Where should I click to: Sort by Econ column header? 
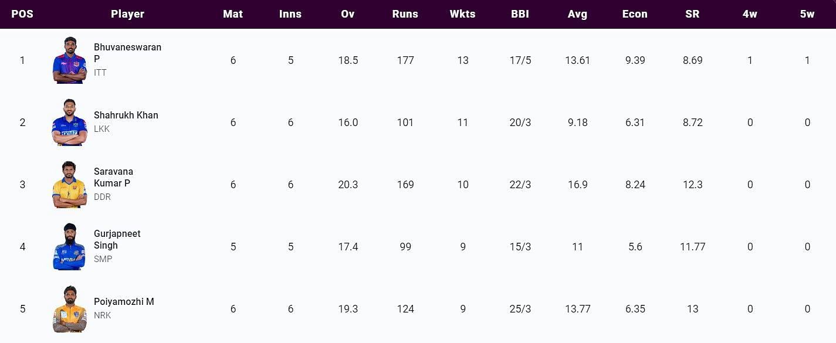click(635, 14)
